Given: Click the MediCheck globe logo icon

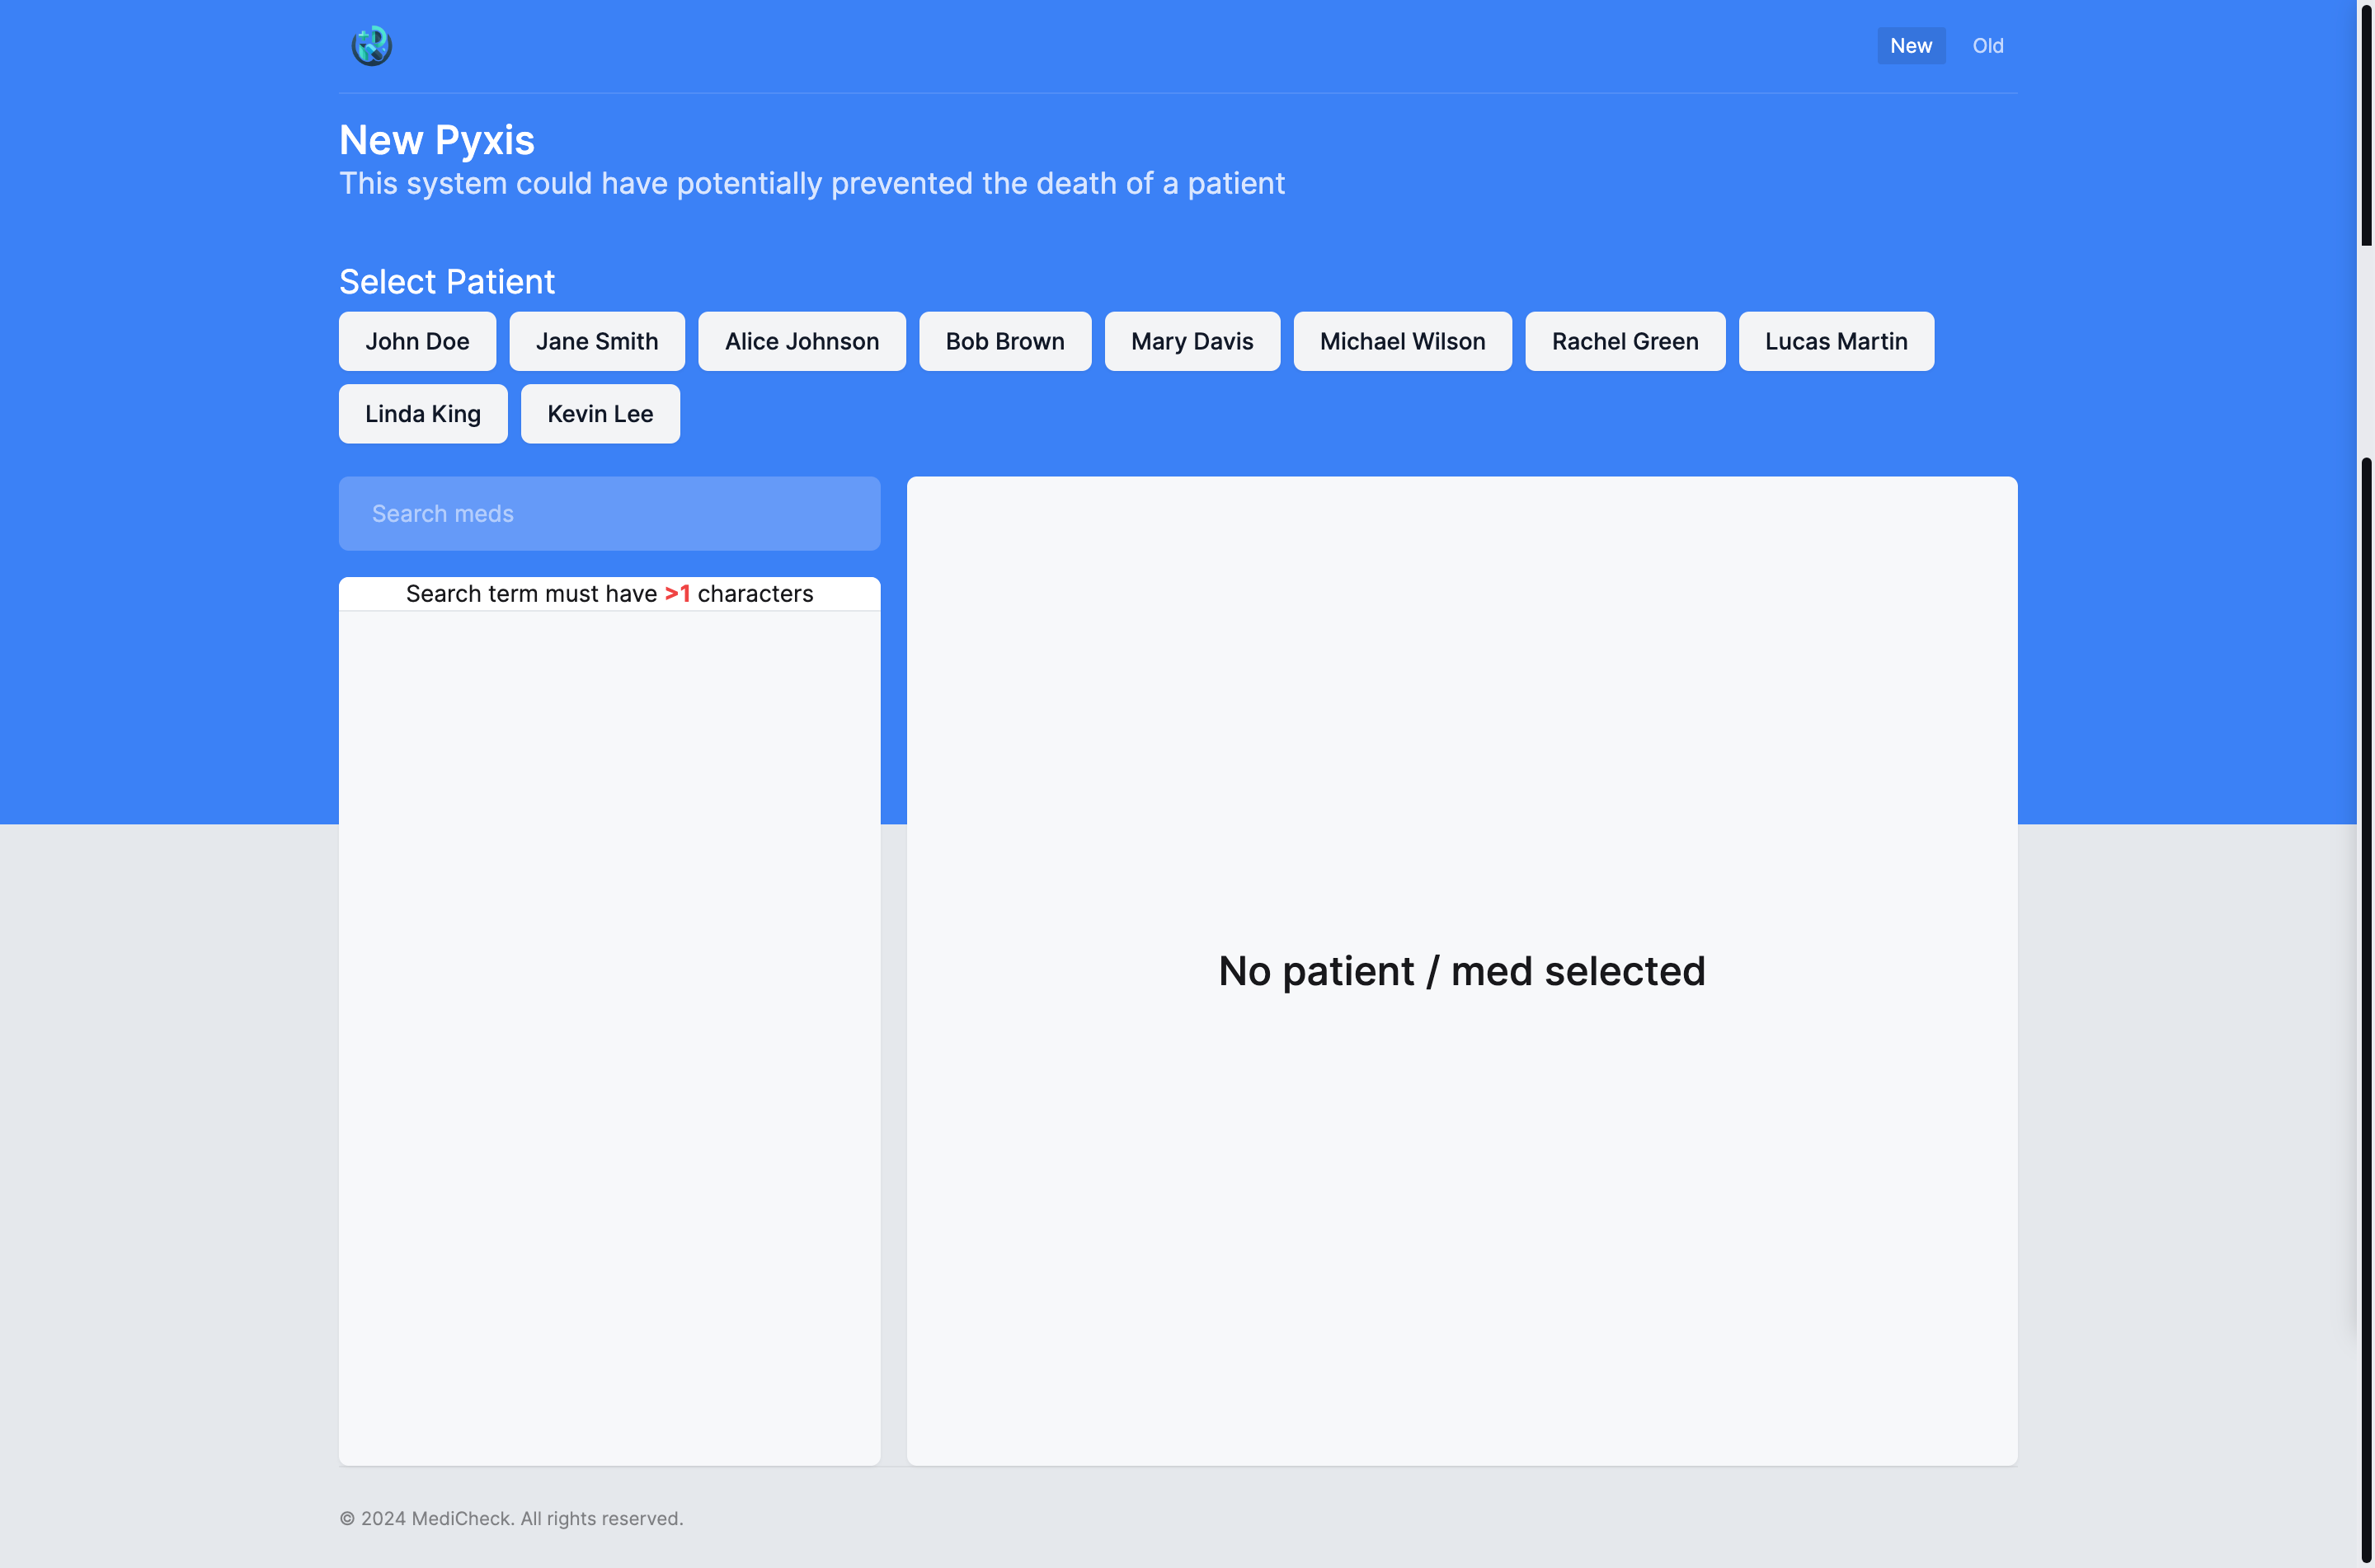Looking at the screenshot, I should point(371,46).
